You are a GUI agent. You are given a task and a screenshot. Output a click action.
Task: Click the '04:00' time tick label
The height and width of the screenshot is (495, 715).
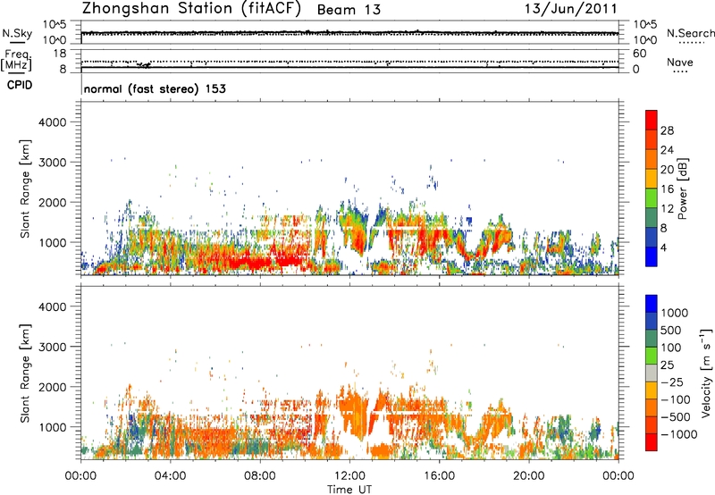coord(170,476)
